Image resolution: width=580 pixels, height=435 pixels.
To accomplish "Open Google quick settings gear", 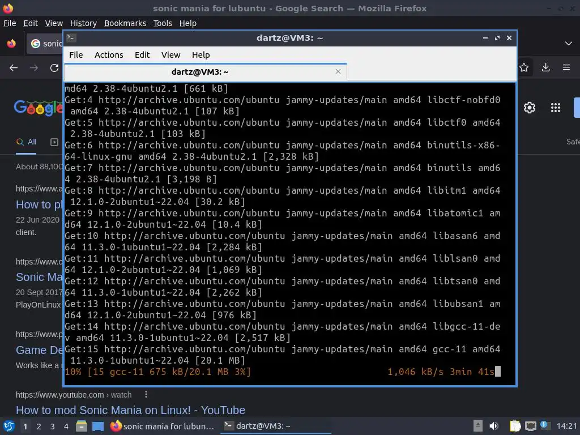I will [x=530, y=108].
